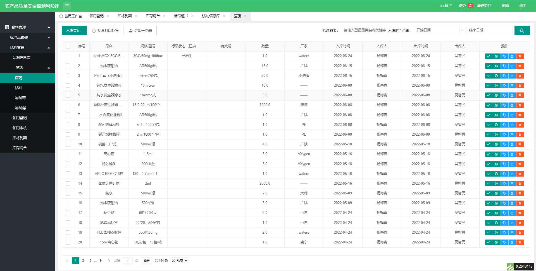Click the 入库登记 button

(x=74, y=30)
